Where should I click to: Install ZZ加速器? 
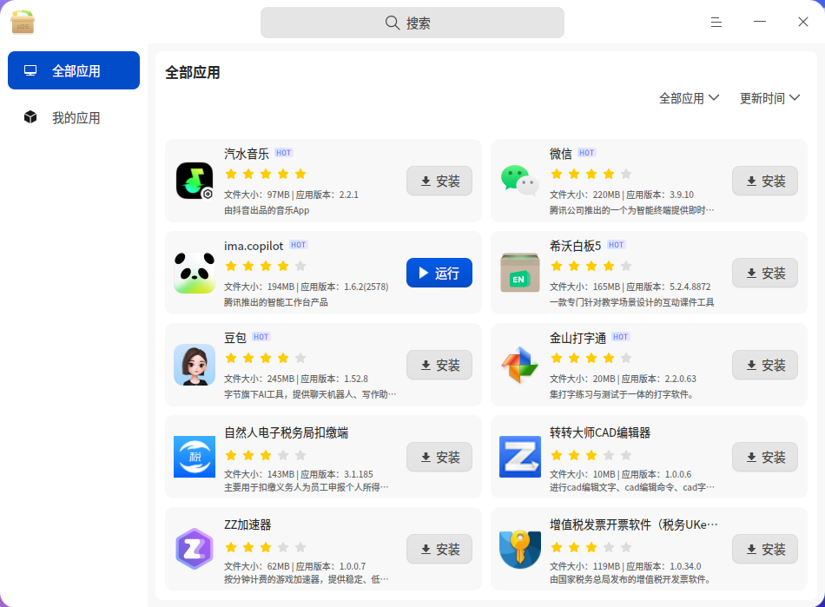439,549
